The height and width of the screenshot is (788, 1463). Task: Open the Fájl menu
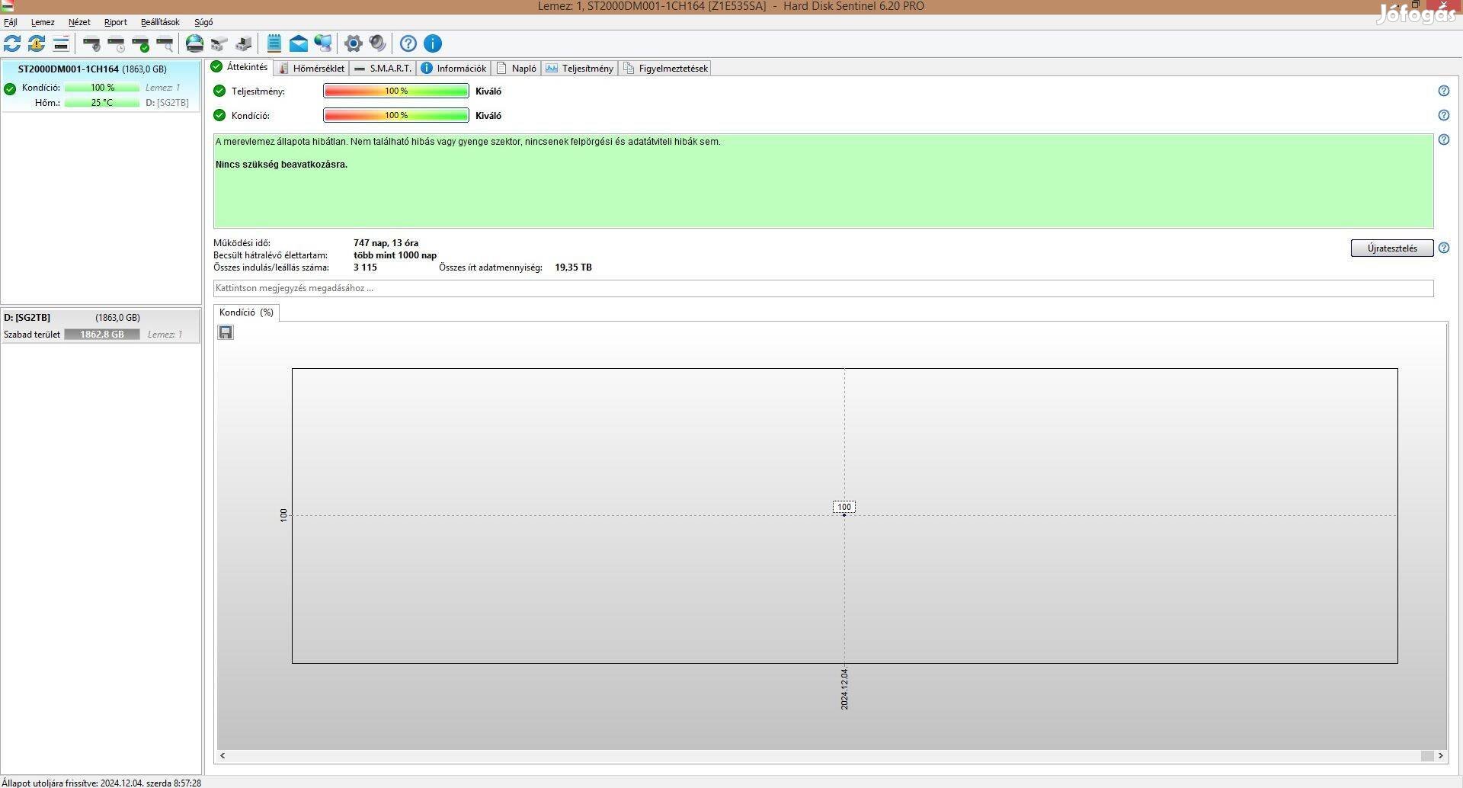[x=11, y=22]
